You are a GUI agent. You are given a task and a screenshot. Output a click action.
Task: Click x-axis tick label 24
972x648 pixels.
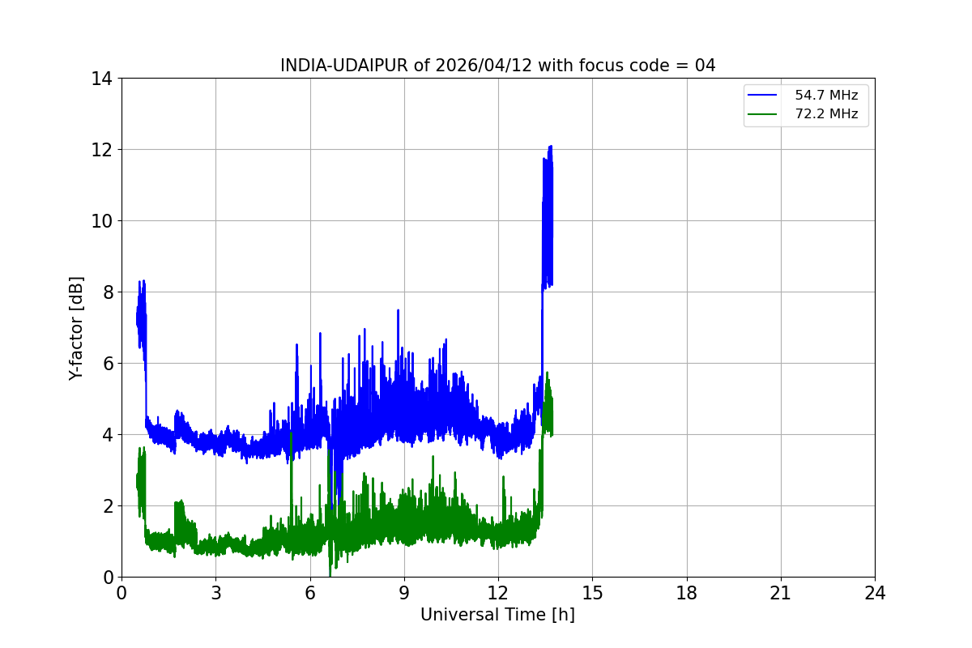(875, 593)
